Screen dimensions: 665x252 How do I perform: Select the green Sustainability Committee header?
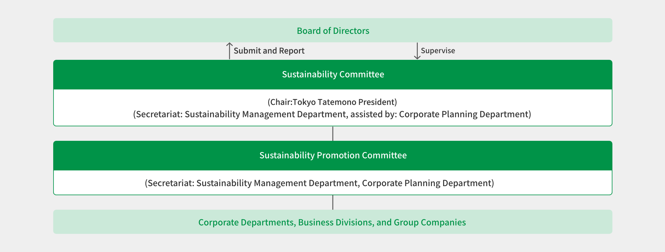332,74
